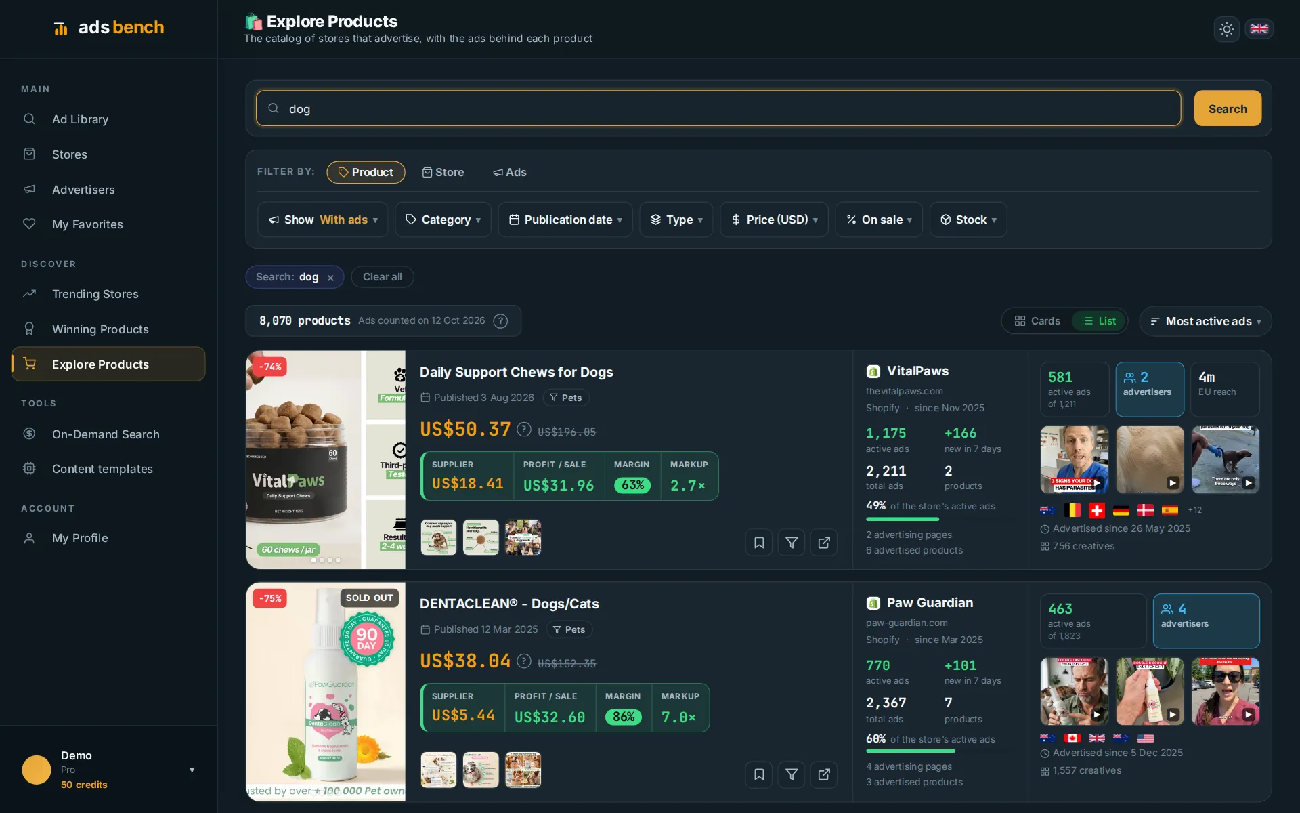Viewport: 1300px width, 813px height.
Task: Show price info for US$38.04
Action: pyautogui.click(x=524, y=661)
